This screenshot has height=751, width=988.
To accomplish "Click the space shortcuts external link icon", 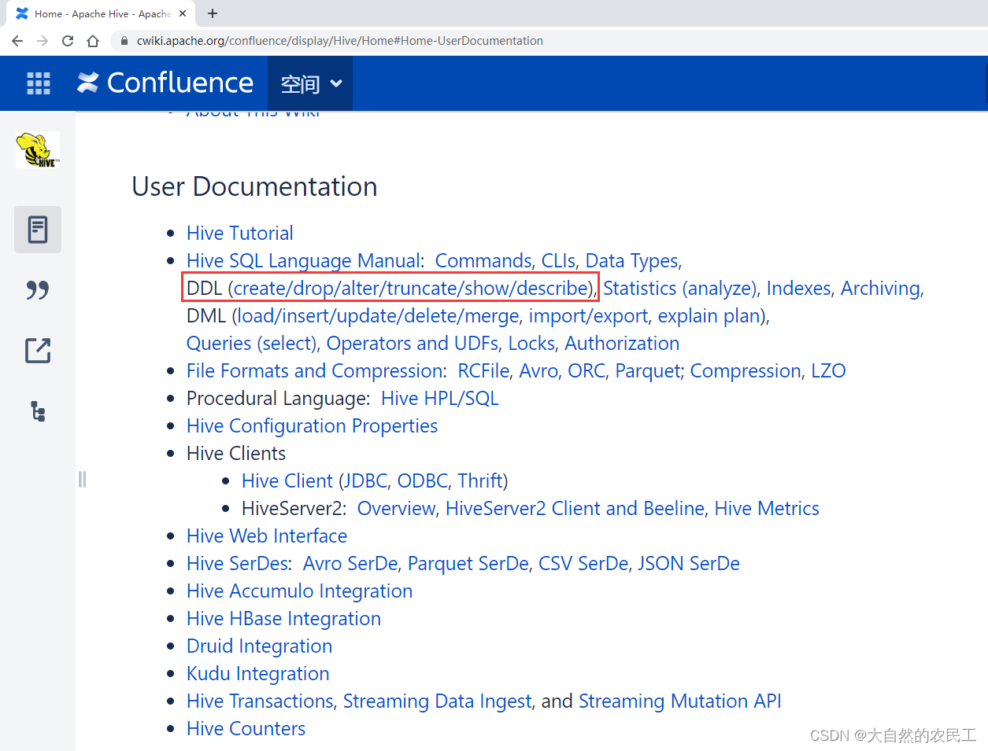I will click(38, 351).
